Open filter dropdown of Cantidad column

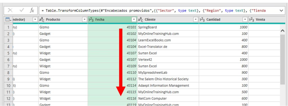click(245, 19)
